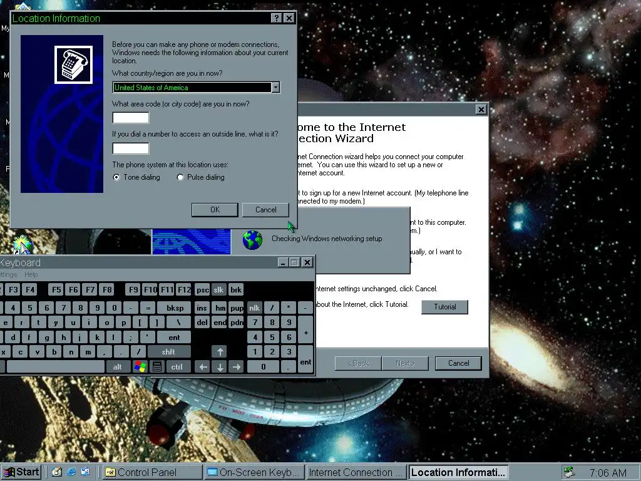The image size is (641, 481).
Task: Focus the outside line number input field
Action: click(x=131, y=148)
